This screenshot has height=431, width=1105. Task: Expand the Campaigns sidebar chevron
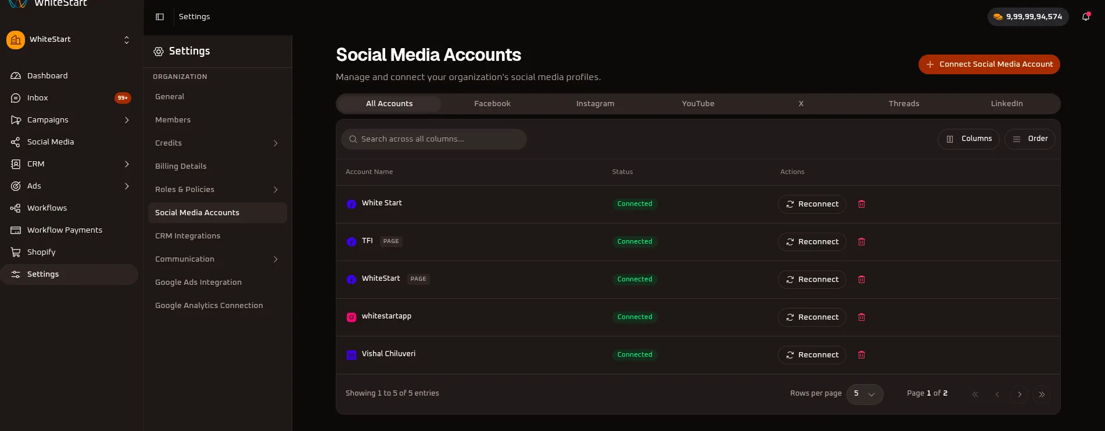[127, 120]
